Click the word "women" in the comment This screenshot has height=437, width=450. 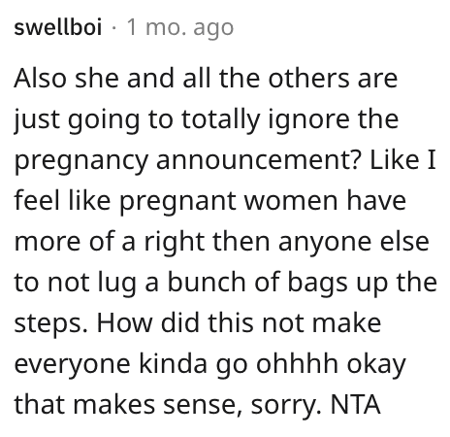(x=291, y=201)
